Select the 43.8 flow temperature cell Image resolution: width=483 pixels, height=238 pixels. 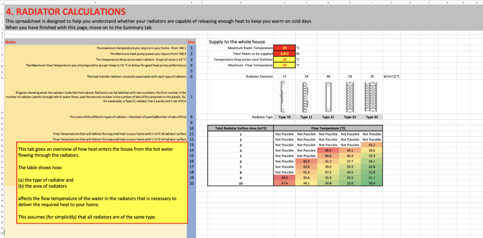tap(306, 166)
